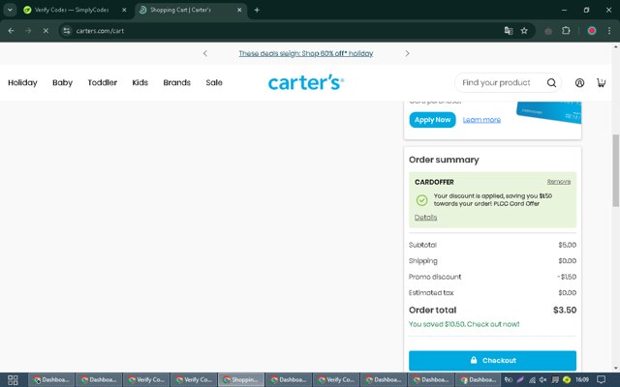The image size is (620, 387).
Task: Click the green discount-applied checkmark icon
Action: pyautogui.click(x=422, y=200)
